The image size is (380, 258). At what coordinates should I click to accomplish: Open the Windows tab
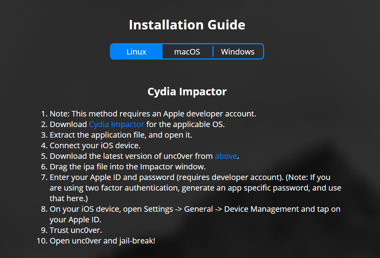pyautogui.click(x=238, y=52)
